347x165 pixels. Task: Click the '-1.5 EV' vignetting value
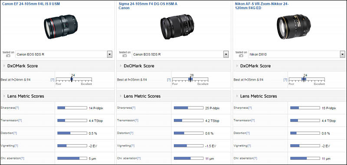pos(210,146)
